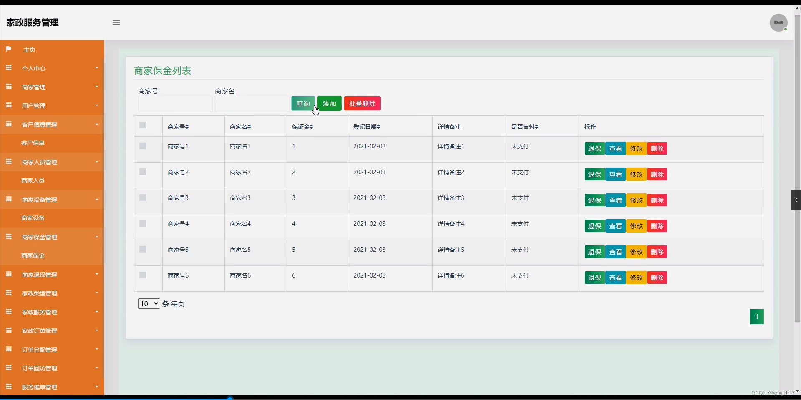Open the 主页 menu item
This screenshot has height=400, width=801.
(29, 49)
